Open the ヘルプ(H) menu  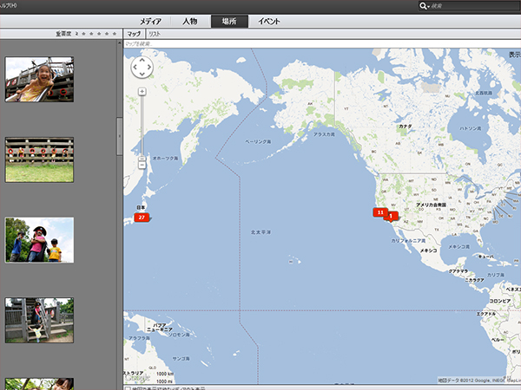click(9, 6)
